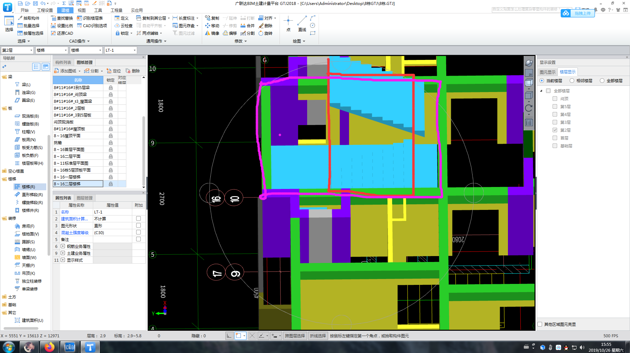Open 查找替换 find and replace
The height and width of the screenshot is (353, 630).
tap(62, 18)
